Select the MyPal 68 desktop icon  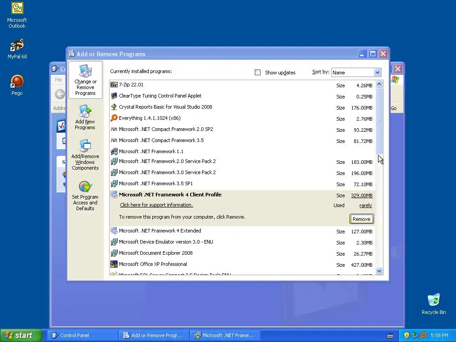click(17, 49)
